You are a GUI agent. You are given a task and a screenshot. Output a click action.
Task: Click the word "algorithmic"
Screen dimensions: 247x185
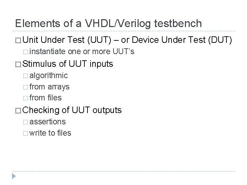[49, 75]
